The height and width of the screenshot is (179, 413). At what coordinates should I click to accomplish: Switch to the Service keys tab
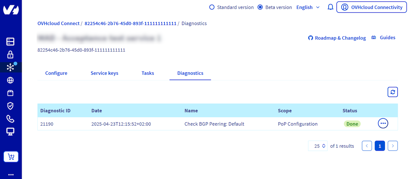point(104,73)
